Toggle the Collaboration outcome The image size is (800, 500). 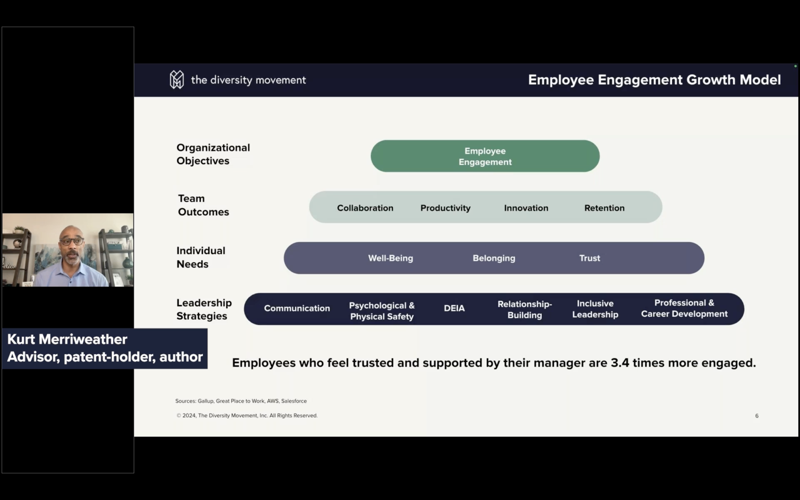pos(365,208)
